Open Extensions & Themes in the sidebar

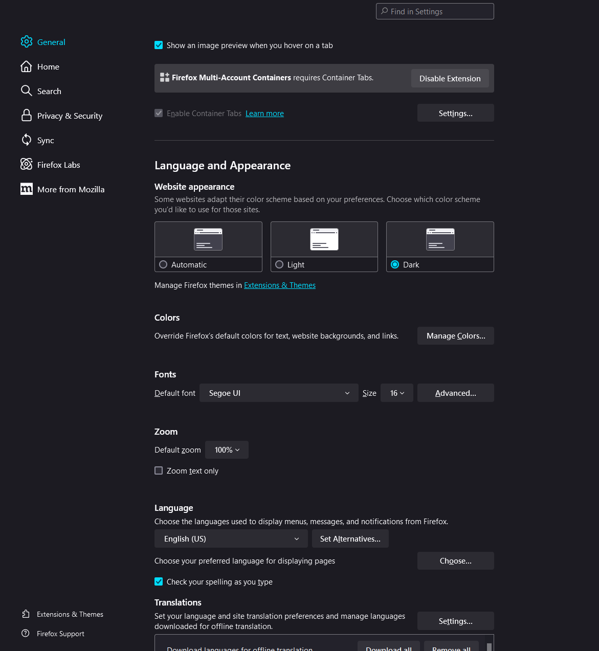pos(70,614)
